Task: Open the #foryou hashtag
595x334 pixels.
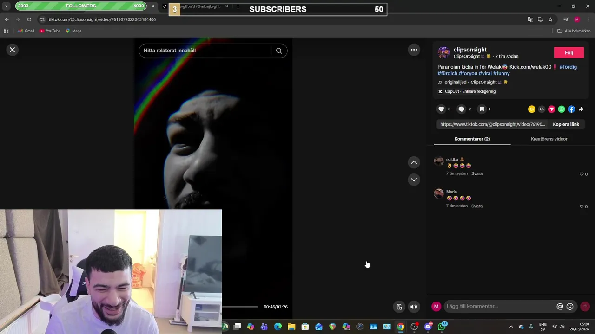Action: 468,73
